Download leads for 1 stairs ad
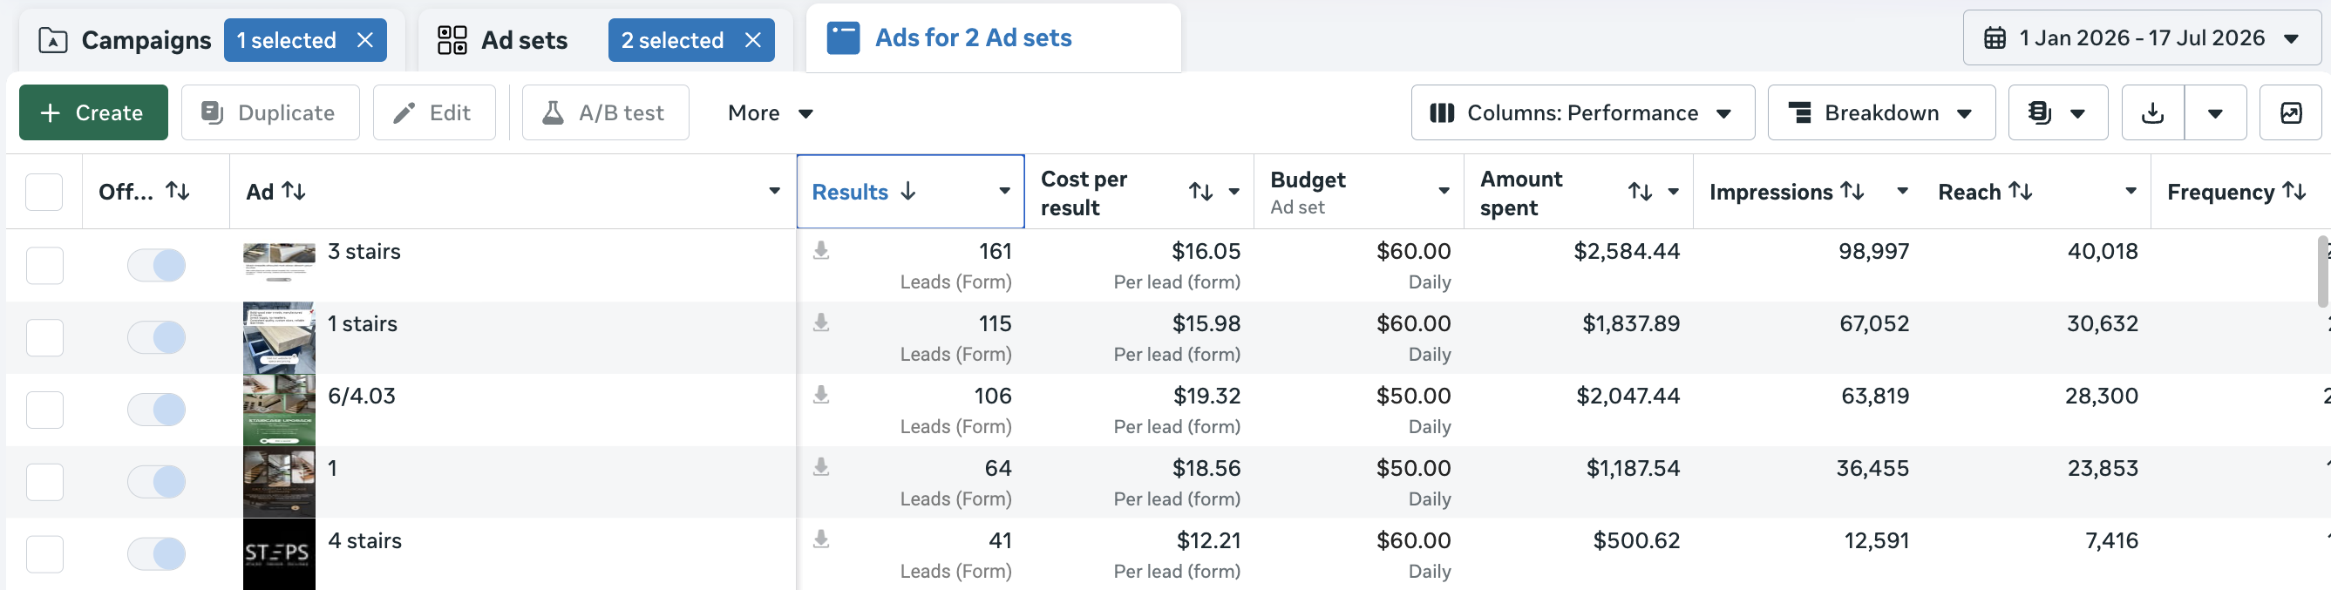2331x590 pixels. point(821,323)
